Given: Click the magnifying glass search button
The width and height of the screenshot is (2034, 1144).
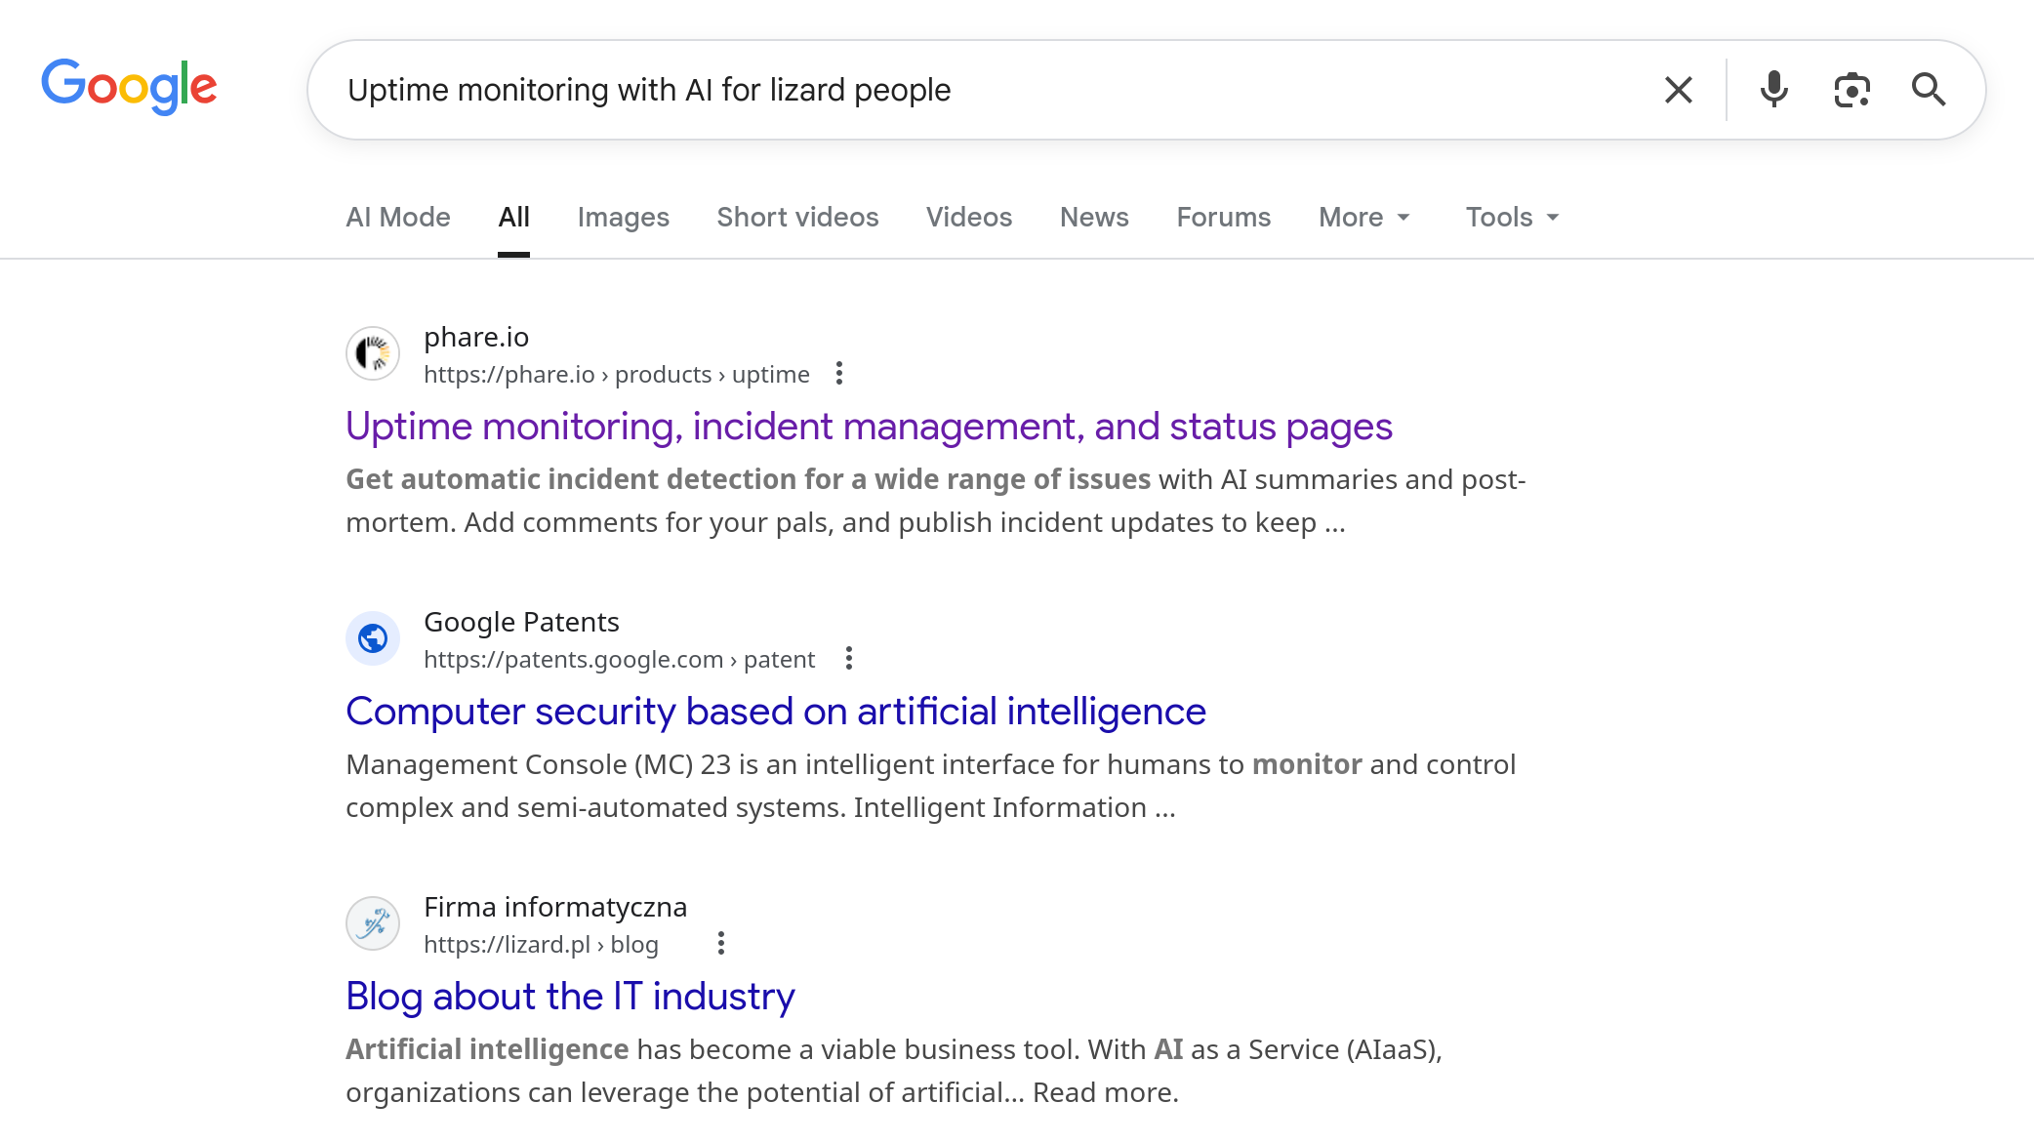Looking at the screenshot, I should 1928,90.
